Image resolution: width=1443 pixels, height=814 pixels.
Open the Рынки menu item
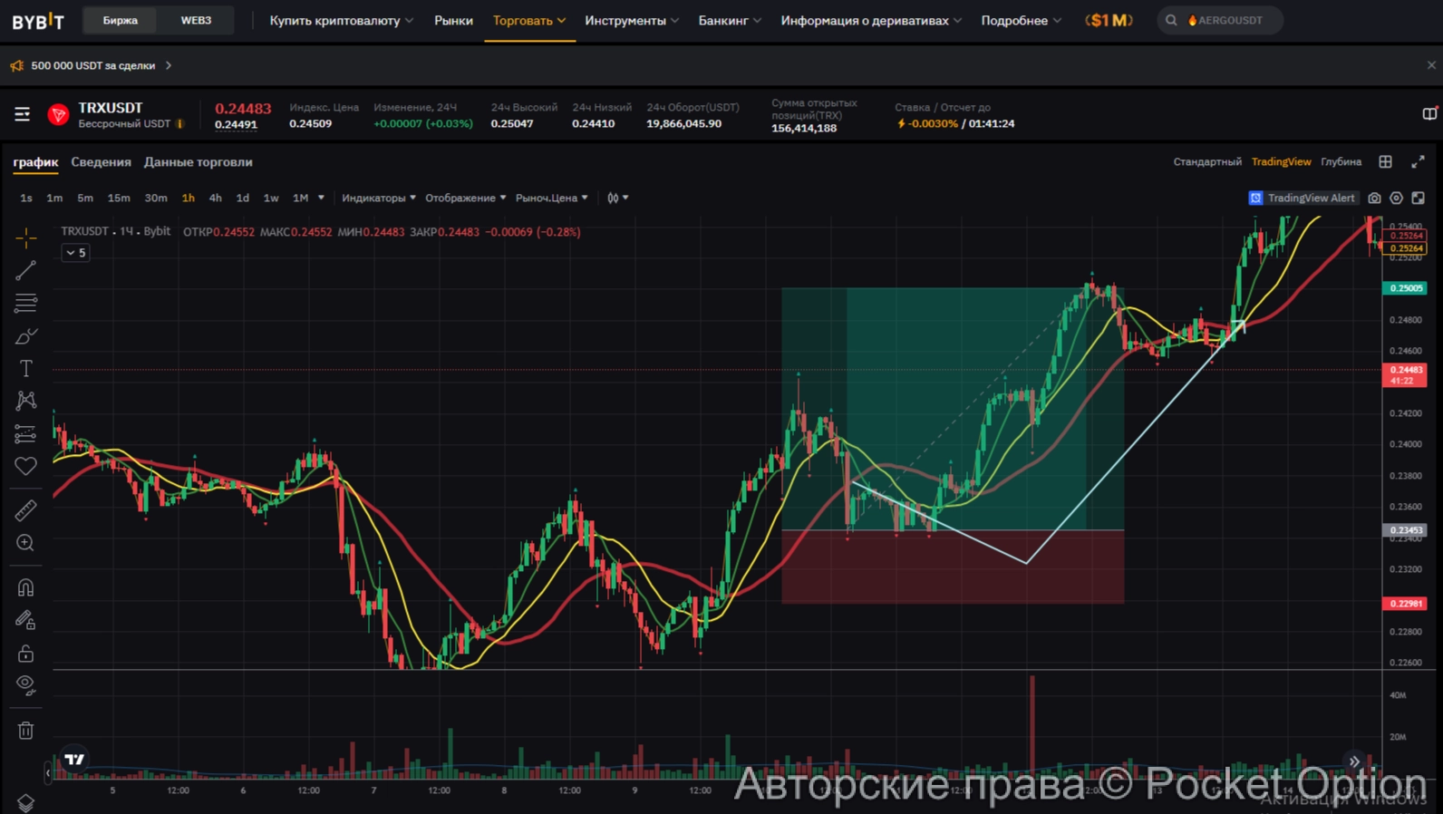[x=453, y=20]
